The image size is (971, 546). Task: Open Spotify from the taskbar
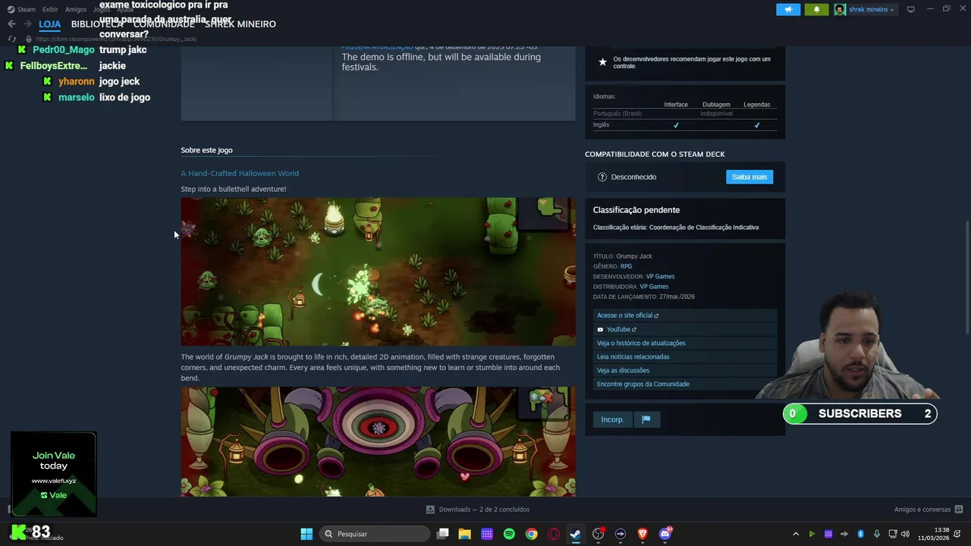click(509, 534)
